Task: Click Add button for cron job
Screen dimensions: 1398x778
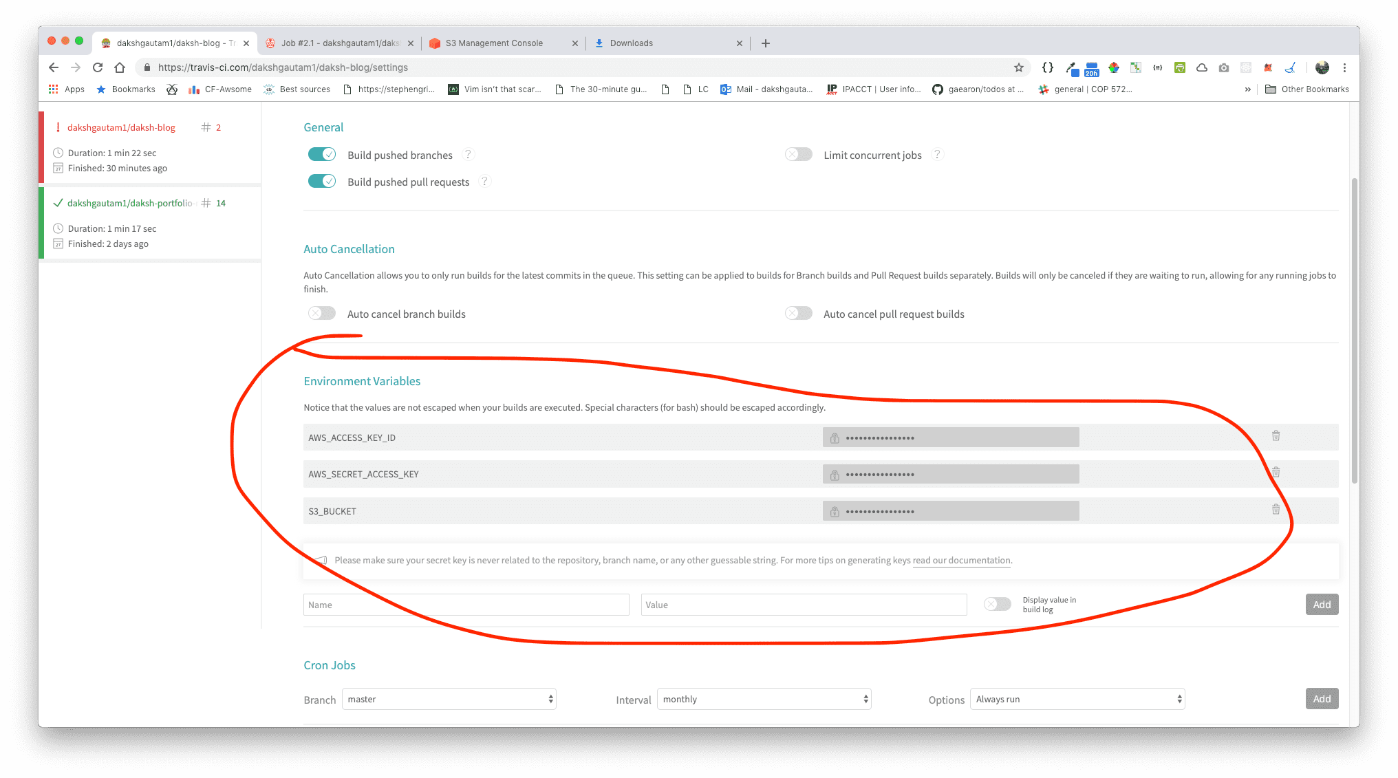Action: (1322, 699)
